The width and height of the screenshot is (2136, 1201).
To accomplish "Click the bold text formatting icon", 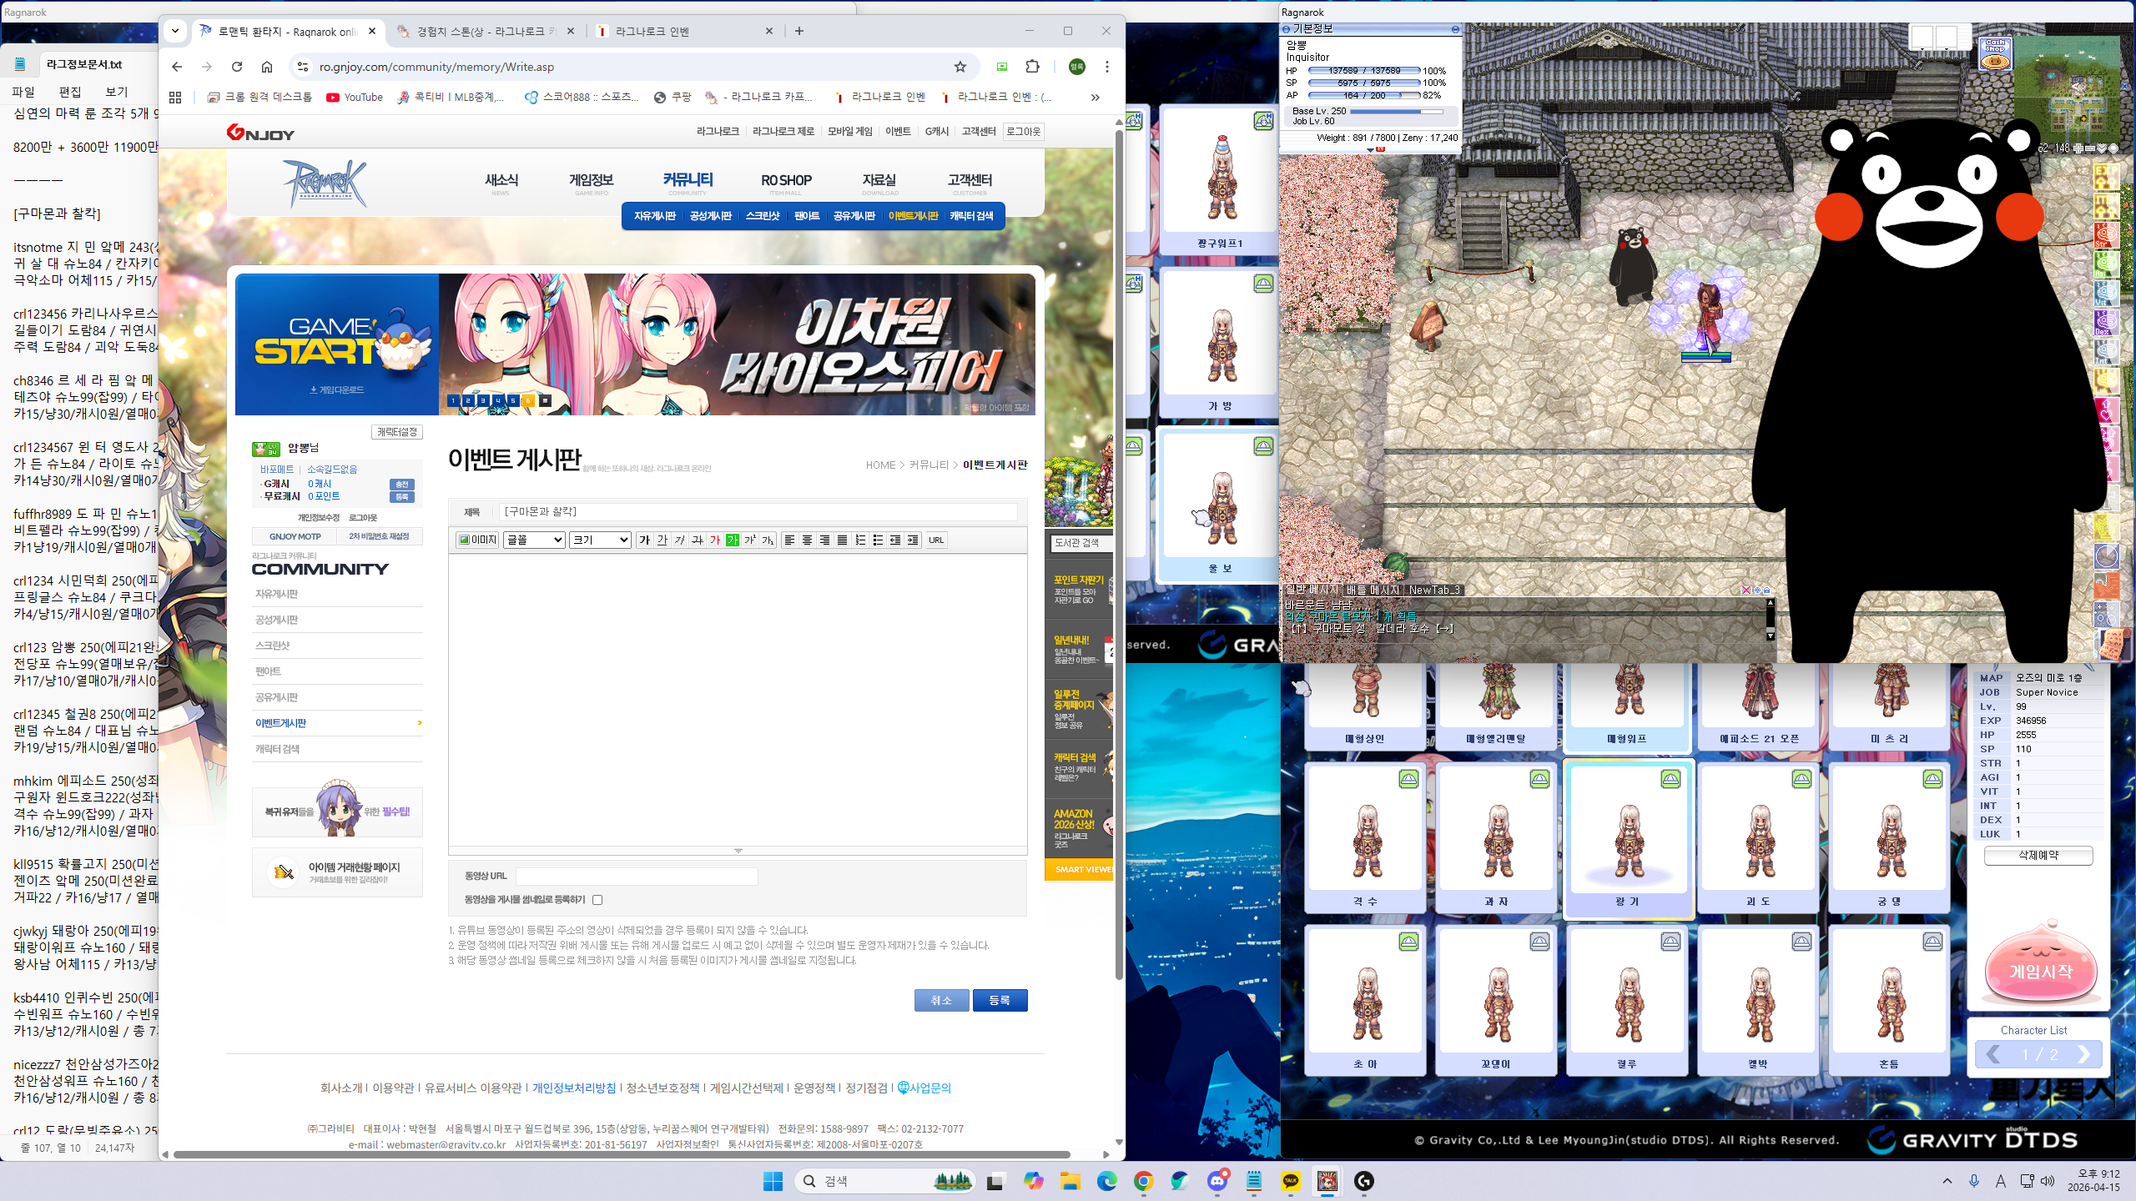I will [644, 540].
